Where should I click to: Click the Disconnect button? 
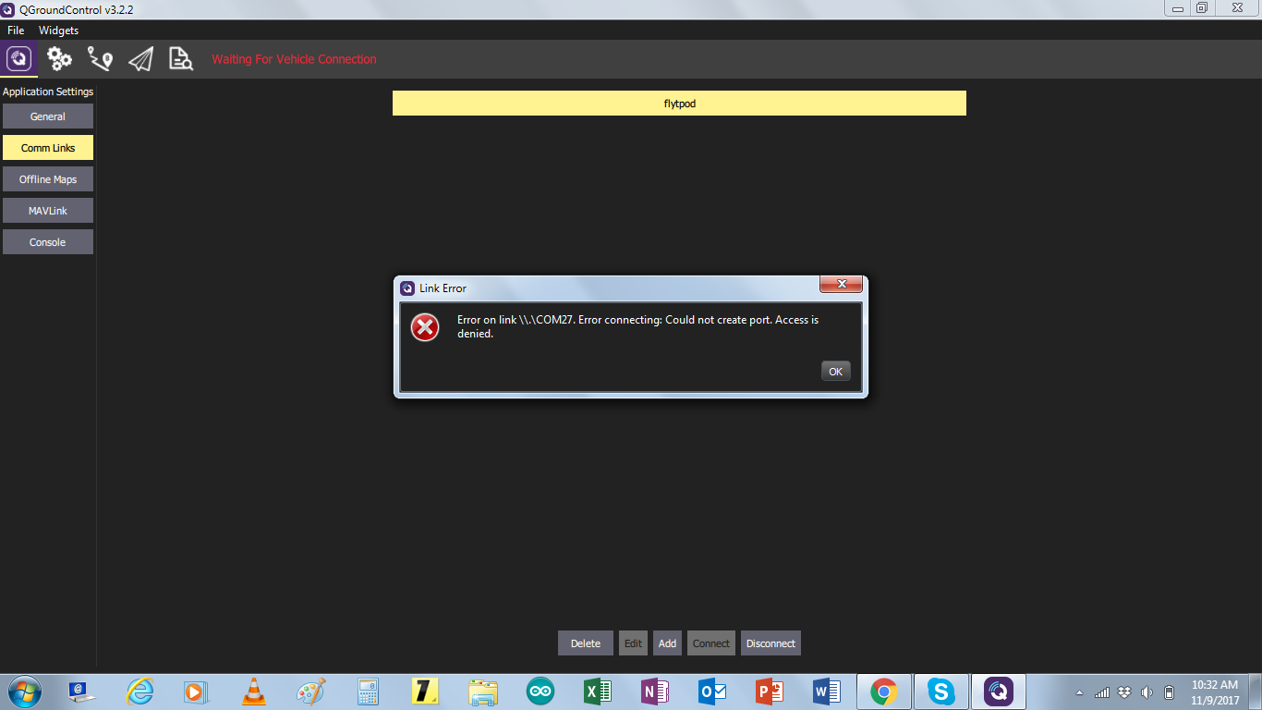coord(771,643)
